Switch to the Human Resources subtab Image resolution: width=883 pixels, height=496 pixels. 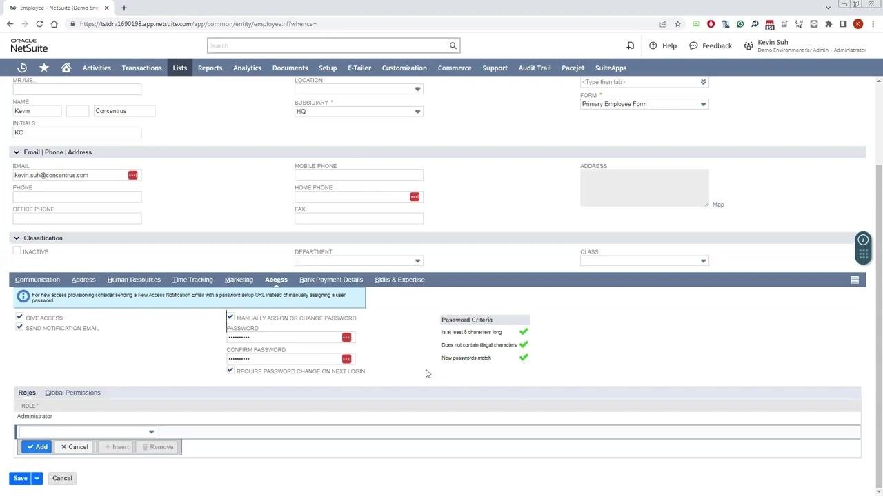pos(134,280)
